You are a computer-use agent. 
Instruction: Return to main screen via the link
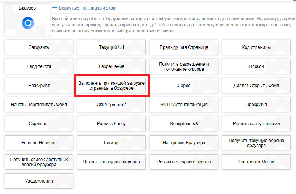[88, 8]
